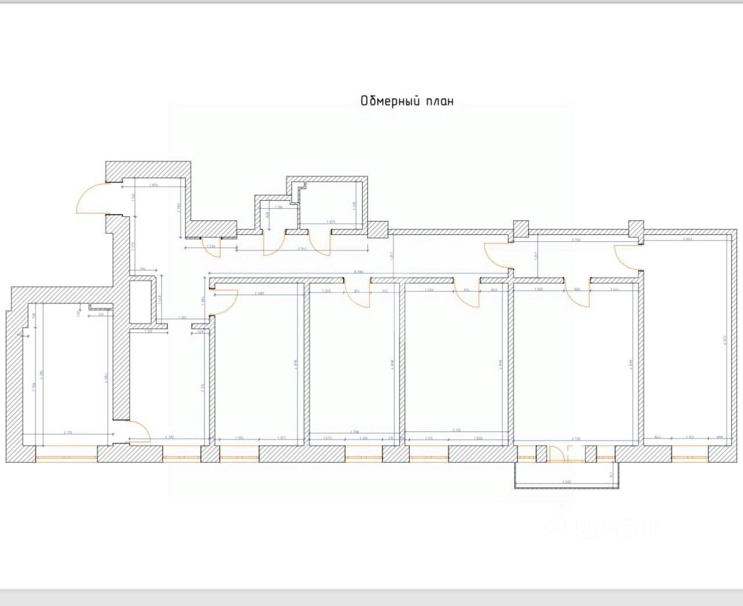
Task: Click the "Обмерный план" title text
Action: pos(407,101)
